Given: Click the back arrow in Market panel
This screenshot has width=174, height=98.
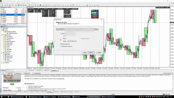Looking at the screenshot, I should 3,73.
